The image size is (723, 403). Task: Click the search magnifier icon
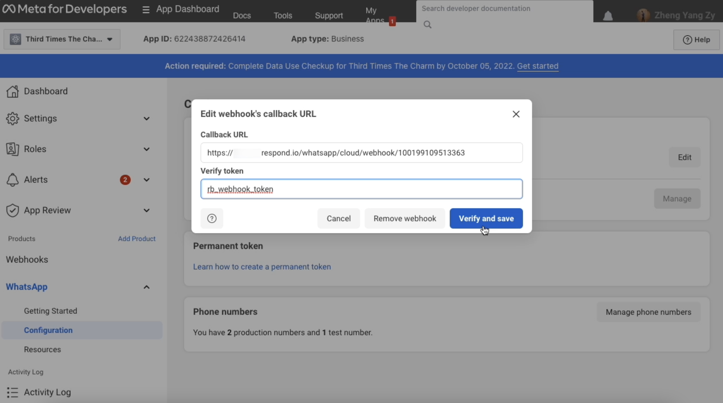tap(426, 24)
